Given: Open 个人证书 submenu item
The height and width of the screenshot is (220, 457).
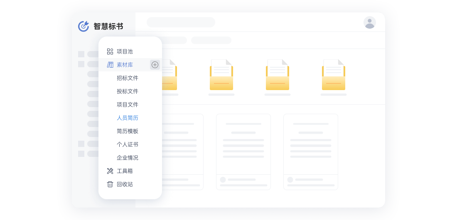Looking at the screenshot, I should click(128, 144).
